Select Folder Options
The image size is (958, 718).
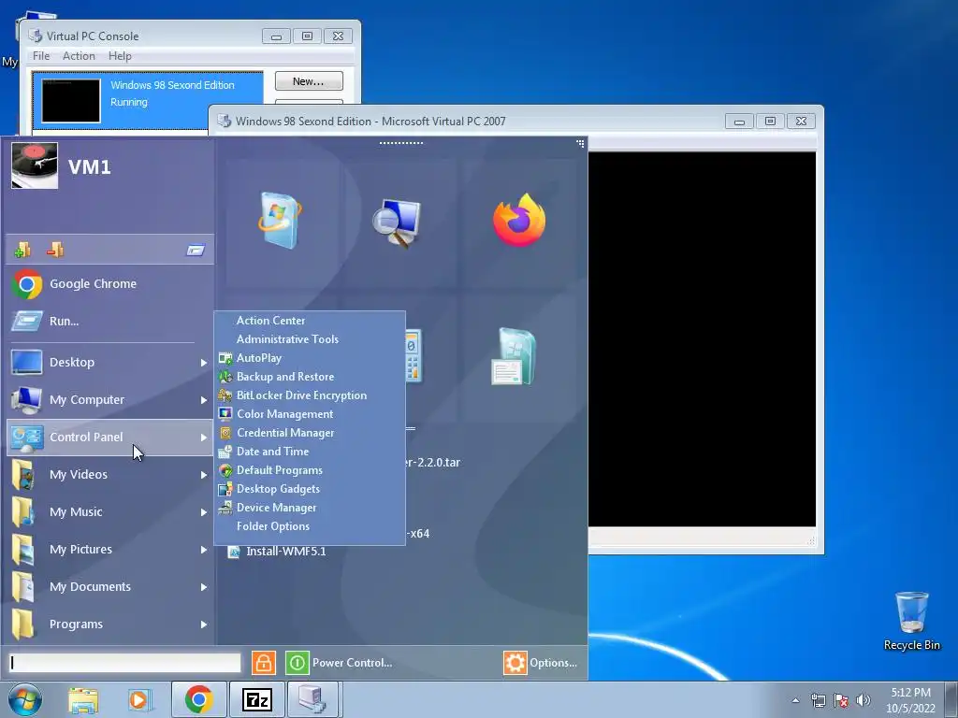point(310,526)
